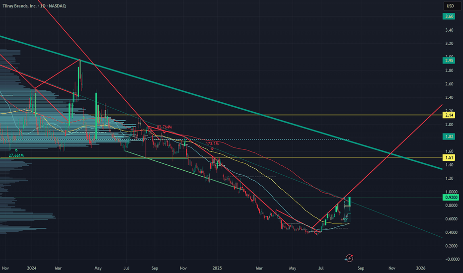Viewport: 463px width, 273px height.
Task: Click the 2024 label on time axis
Action: pos(32,268)
